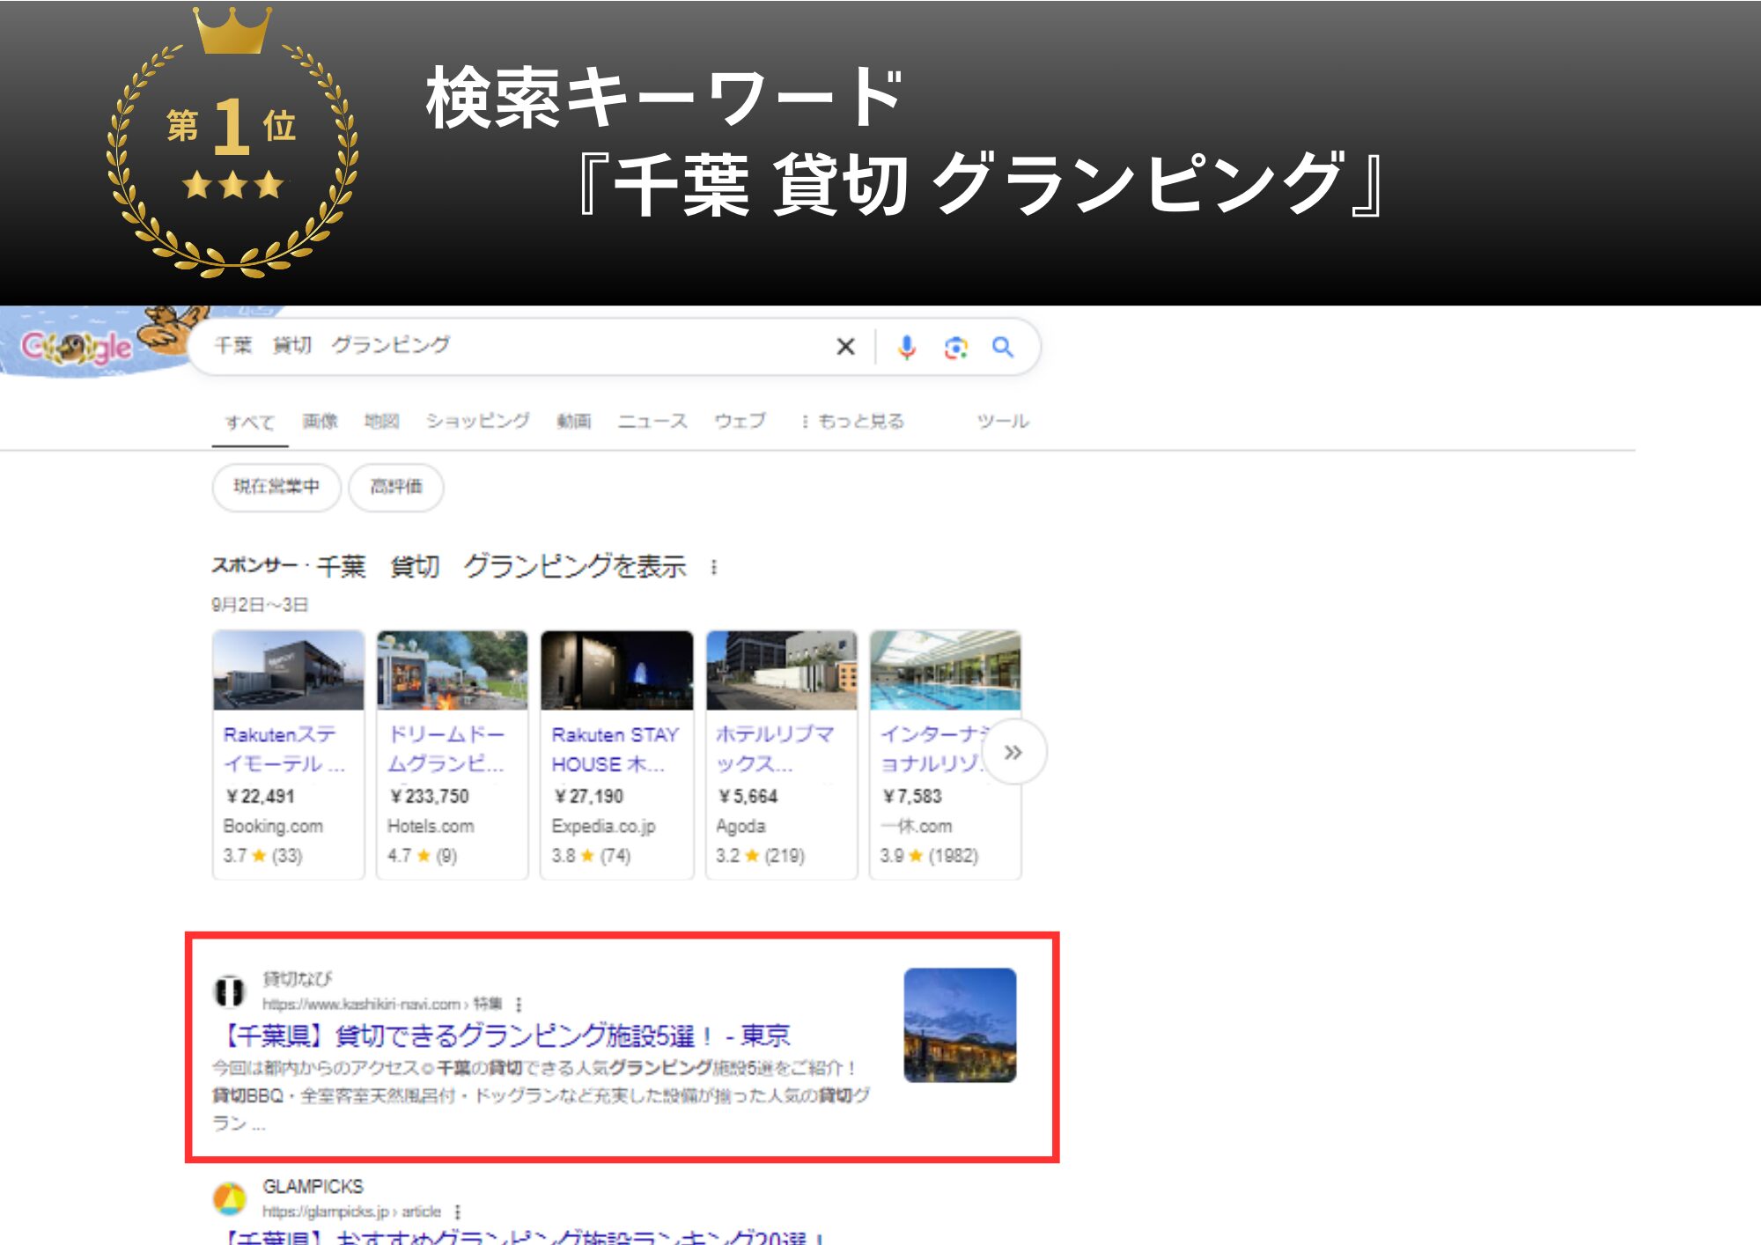Screen dimensions: 1761x1245
Task: Click the 一休.com provider label
Action: pos(916,827)
